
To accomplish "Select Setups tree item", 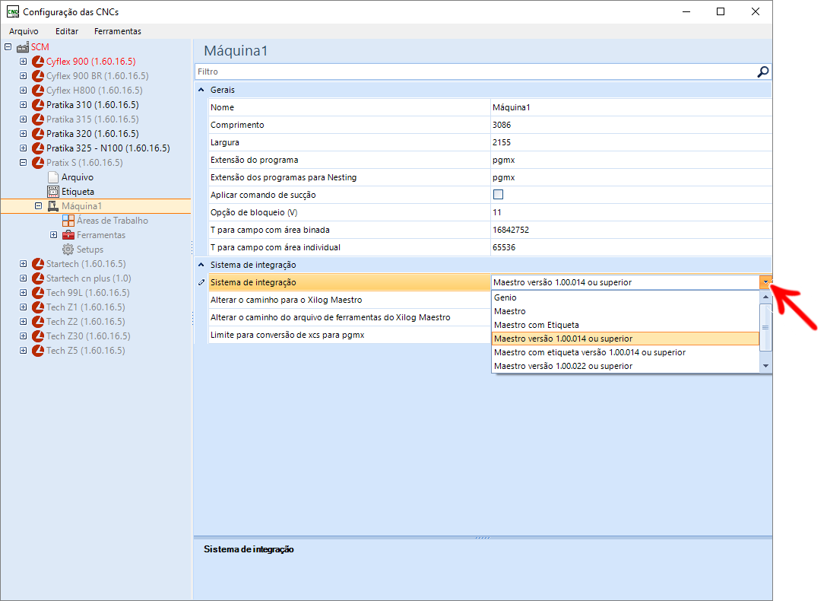I will pos(90,250).
